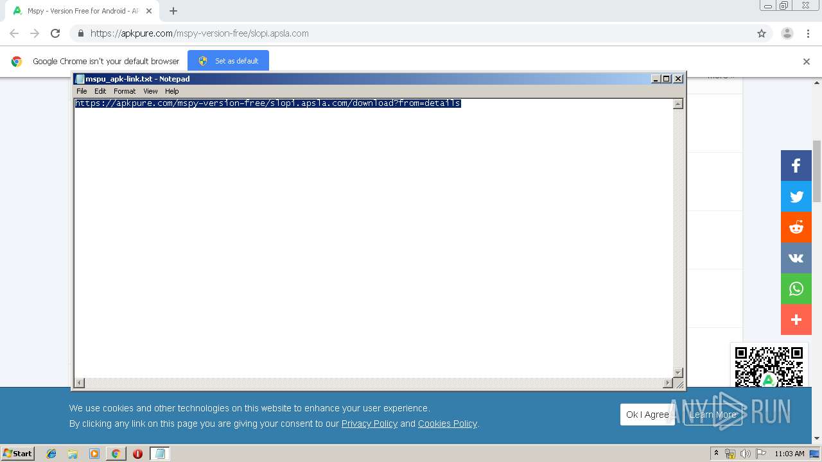The image size is (822, 462).
Task: Click the APKPure QR code image
Action: coord(769,366)
